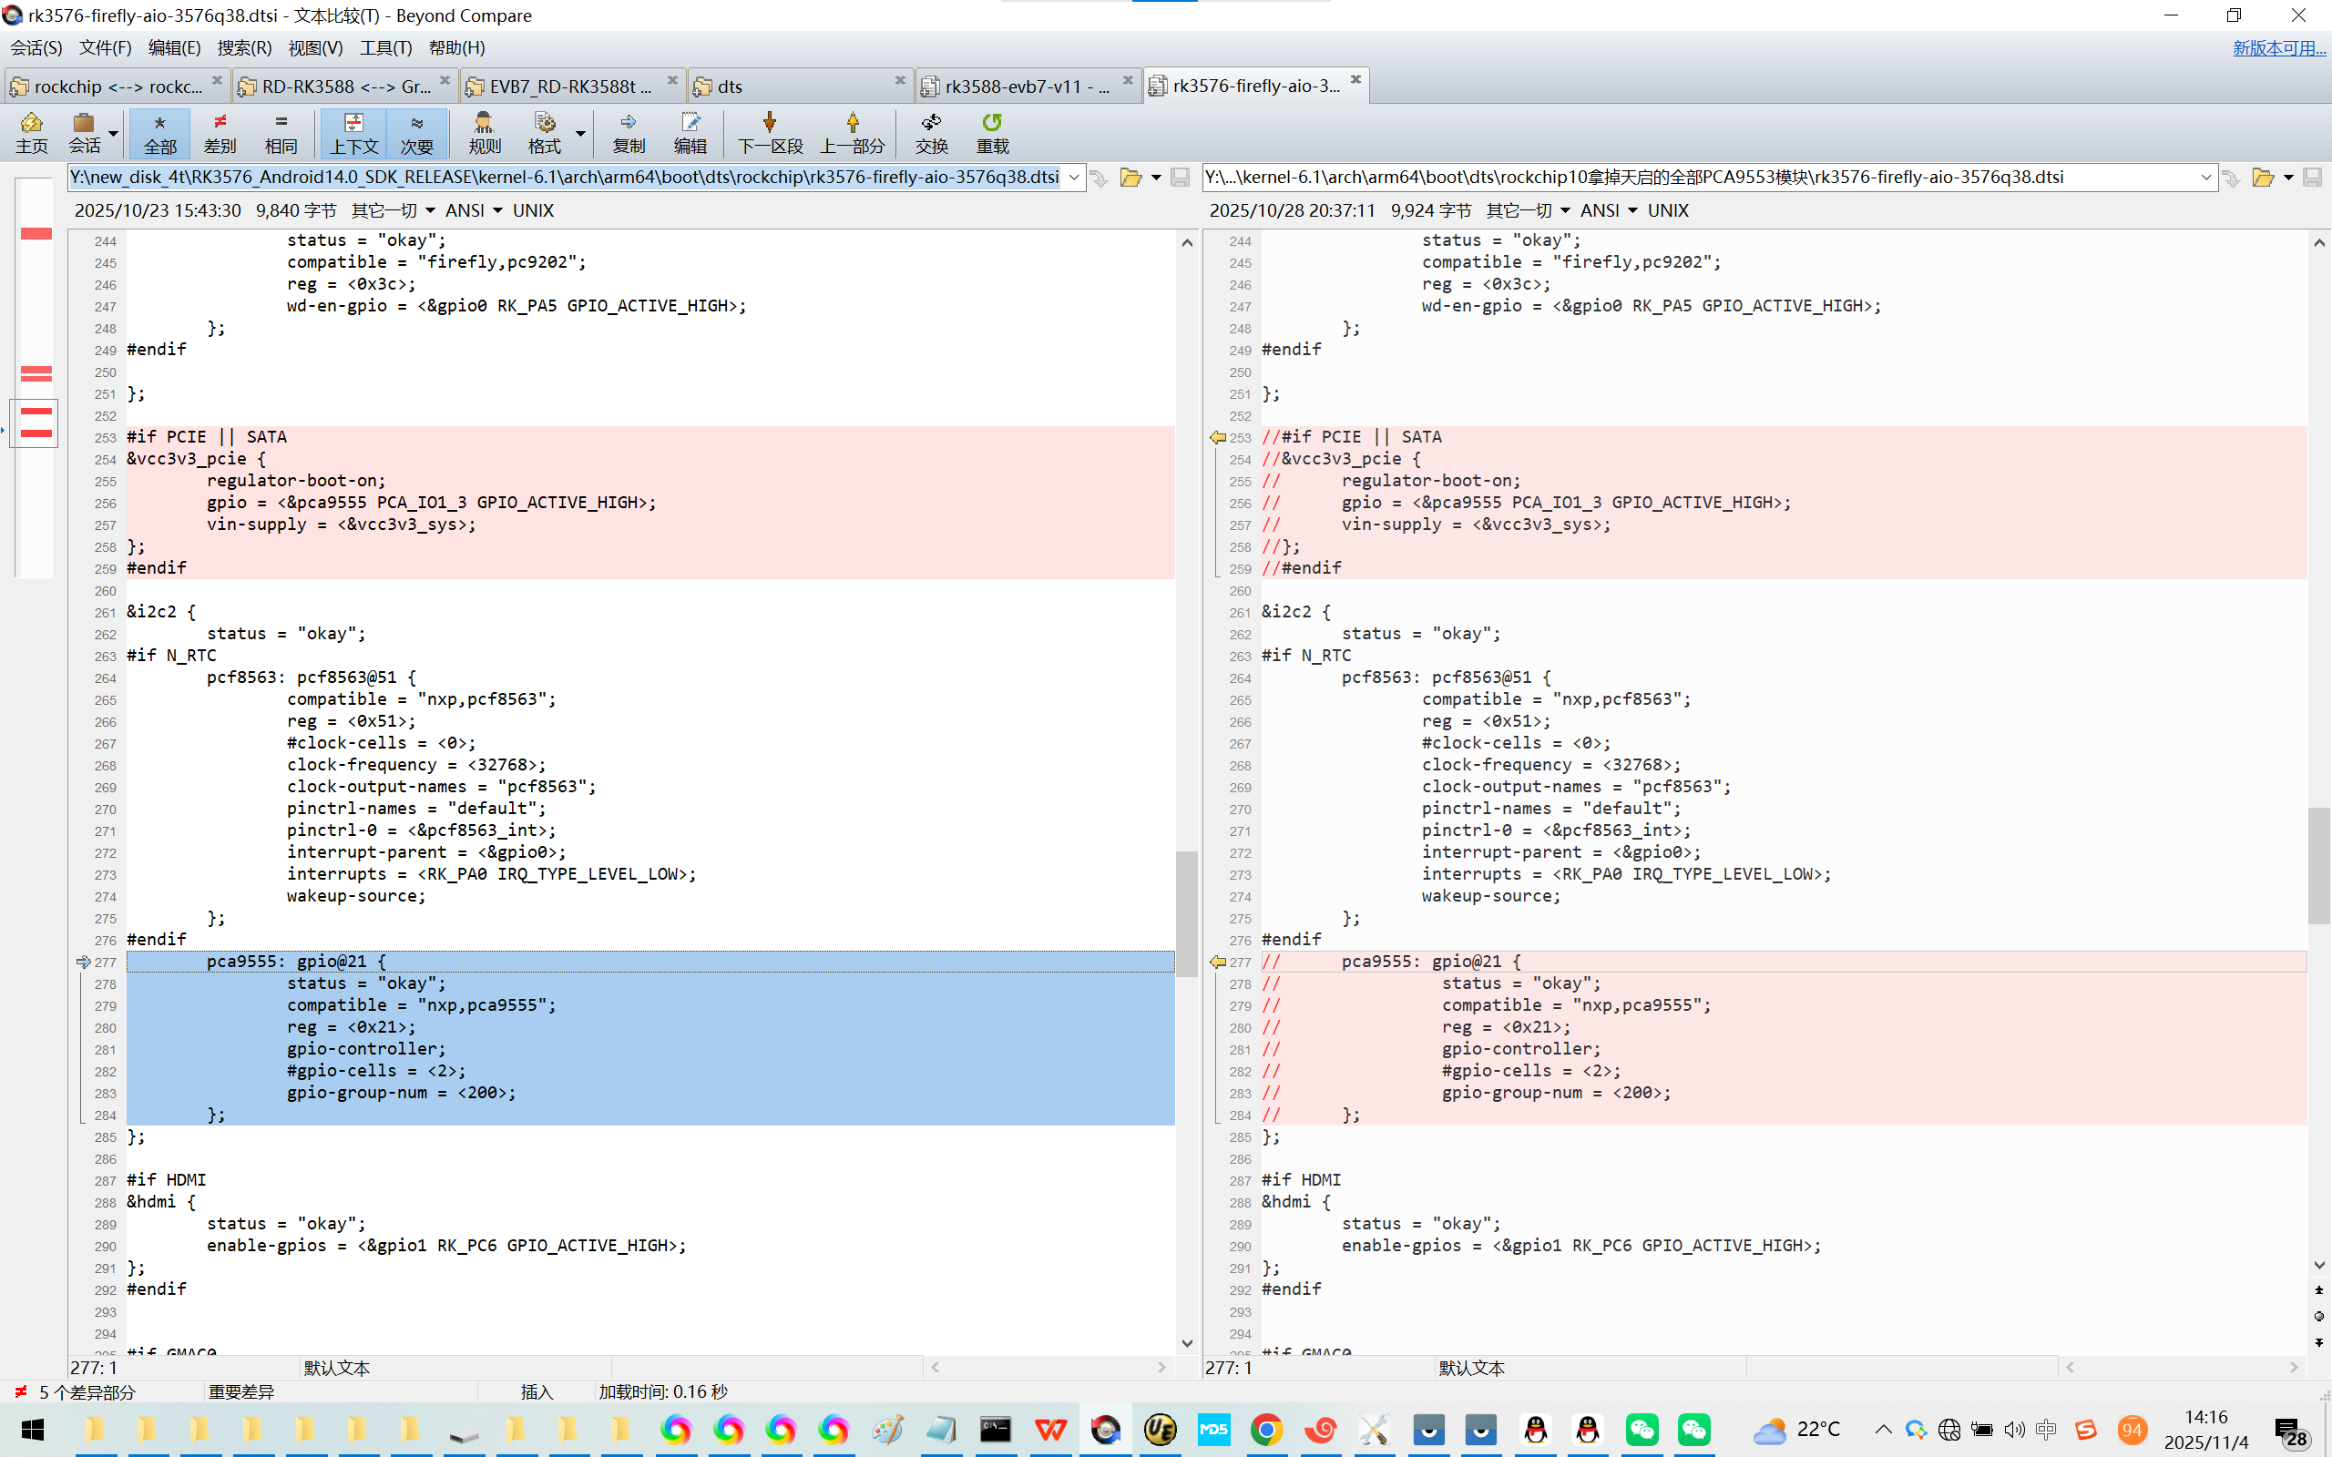
Task: Click the Home (主页) toolbar icon
Action: point(31,132)
